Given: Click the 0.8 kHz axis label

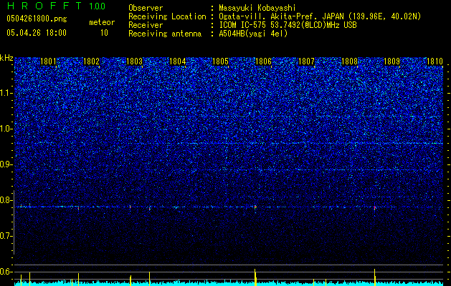Looking at the screenshot, I should (x=6, y=200).
